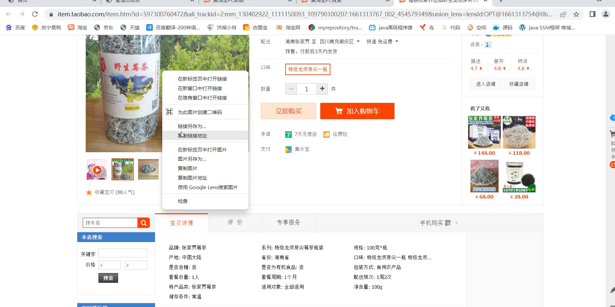Screen dimensions: 615x307
Task: Select the highlighted tea jar thumbnail
Action: pyautogui.click(x=123, y=169)
